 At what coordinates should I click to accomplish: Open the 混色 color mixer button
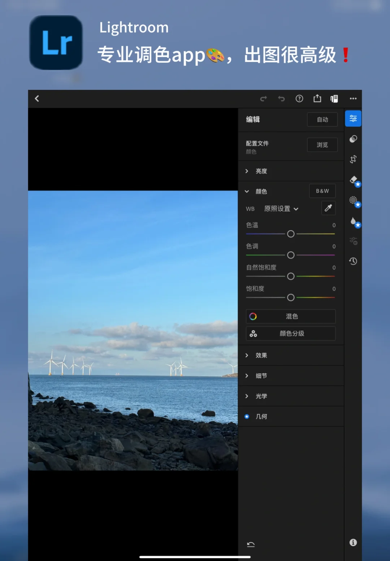click(291, 316)
